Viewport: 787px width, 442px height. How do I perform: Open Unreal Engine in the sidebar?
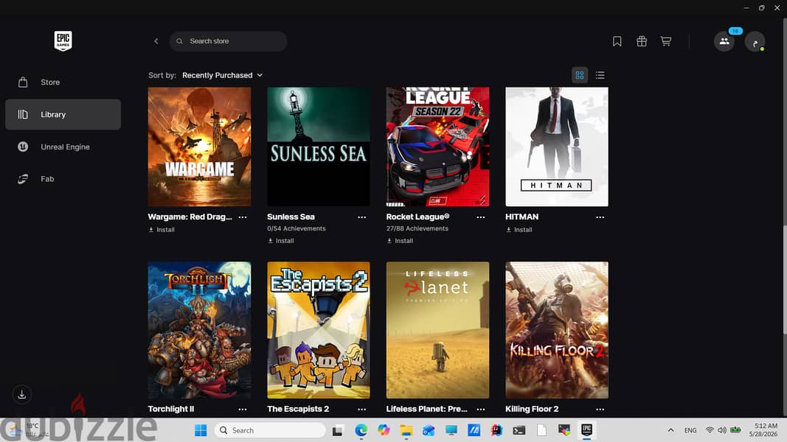[x=63, y=147]
